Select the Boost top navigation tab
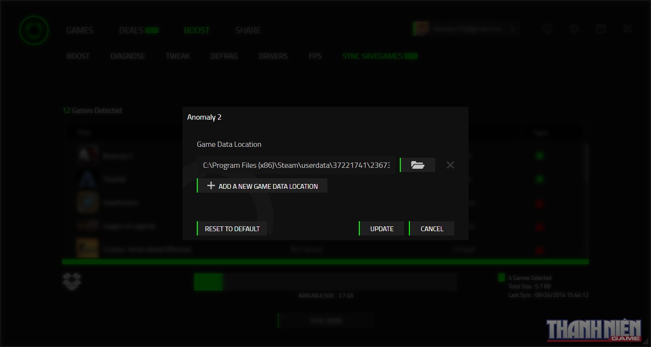 point(196,30)
